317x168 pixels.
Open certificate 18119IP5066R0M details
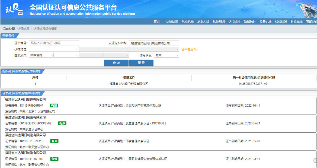click(31, 106)
